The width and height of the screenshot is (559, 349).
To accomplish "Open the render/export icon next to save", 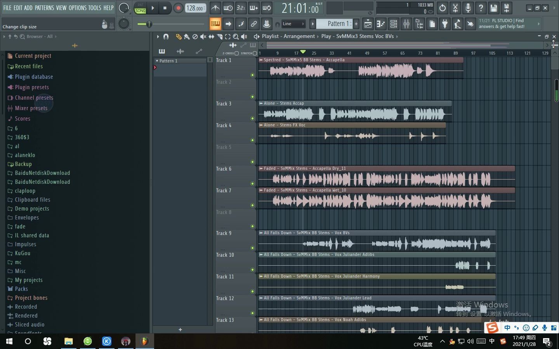I will (506, 8).
